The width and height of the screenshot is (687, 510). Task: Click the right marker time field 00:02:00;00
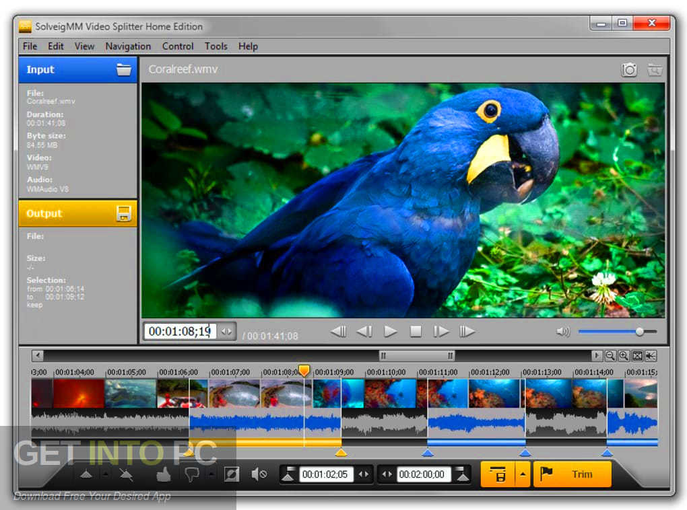pos(423,474)
